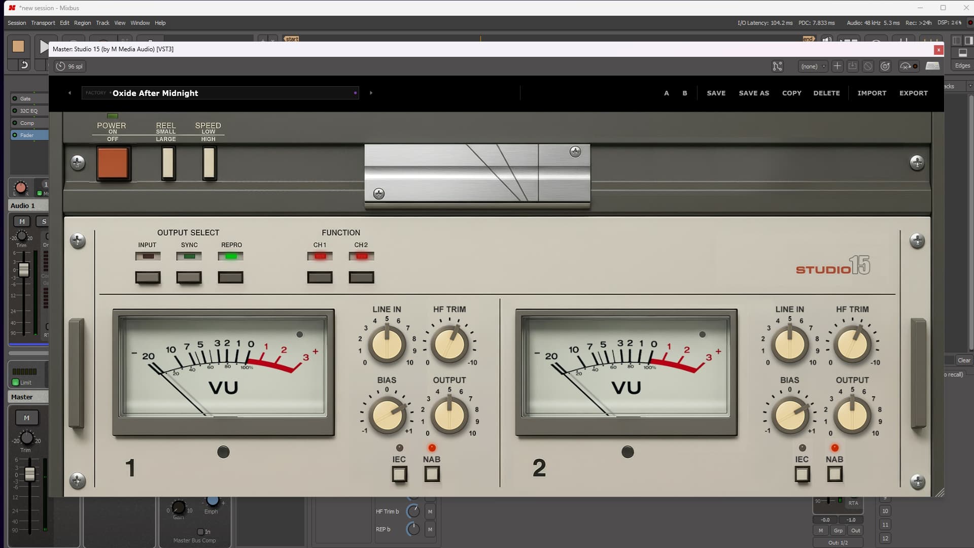Select preset slot A

[667, 93]
